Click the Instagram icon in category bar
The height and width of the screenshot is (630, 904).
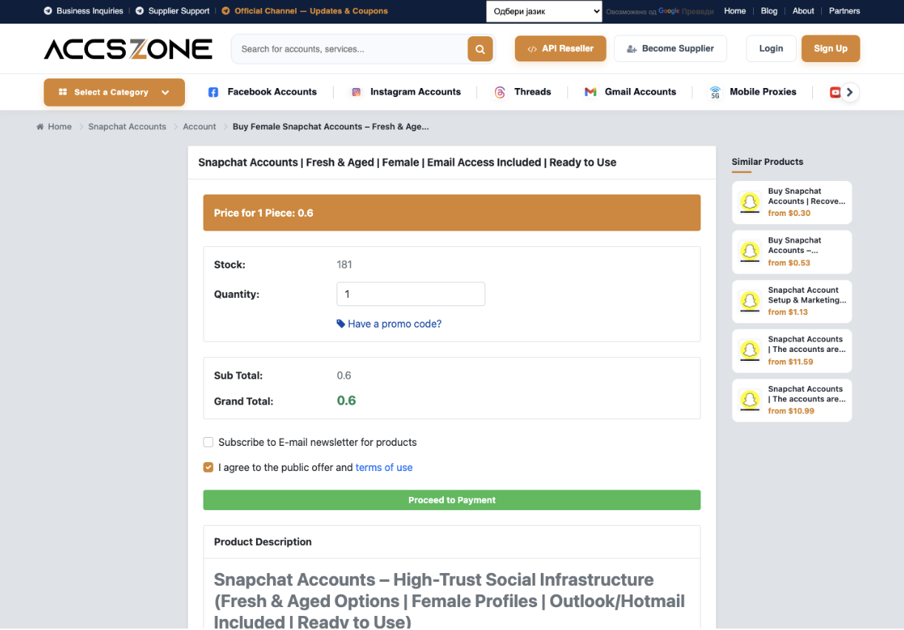click(356, 92)
